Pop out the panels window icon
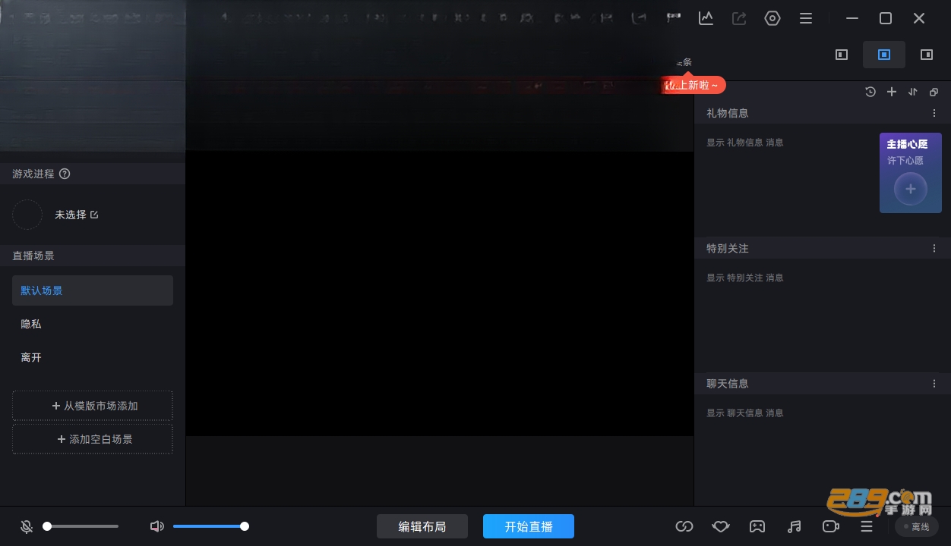Image resolution: width=951 pixels, height=546 pixels. point(934,92)
